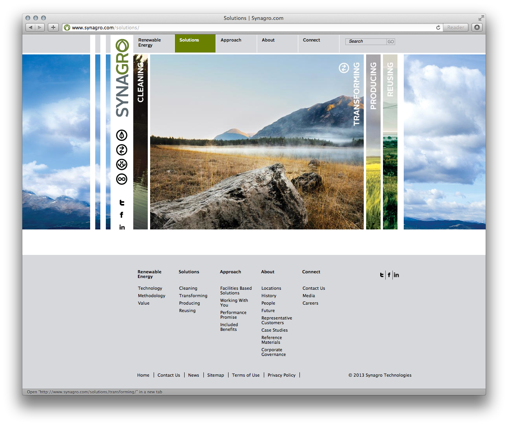Click into the Search input field

click(366, 42)
